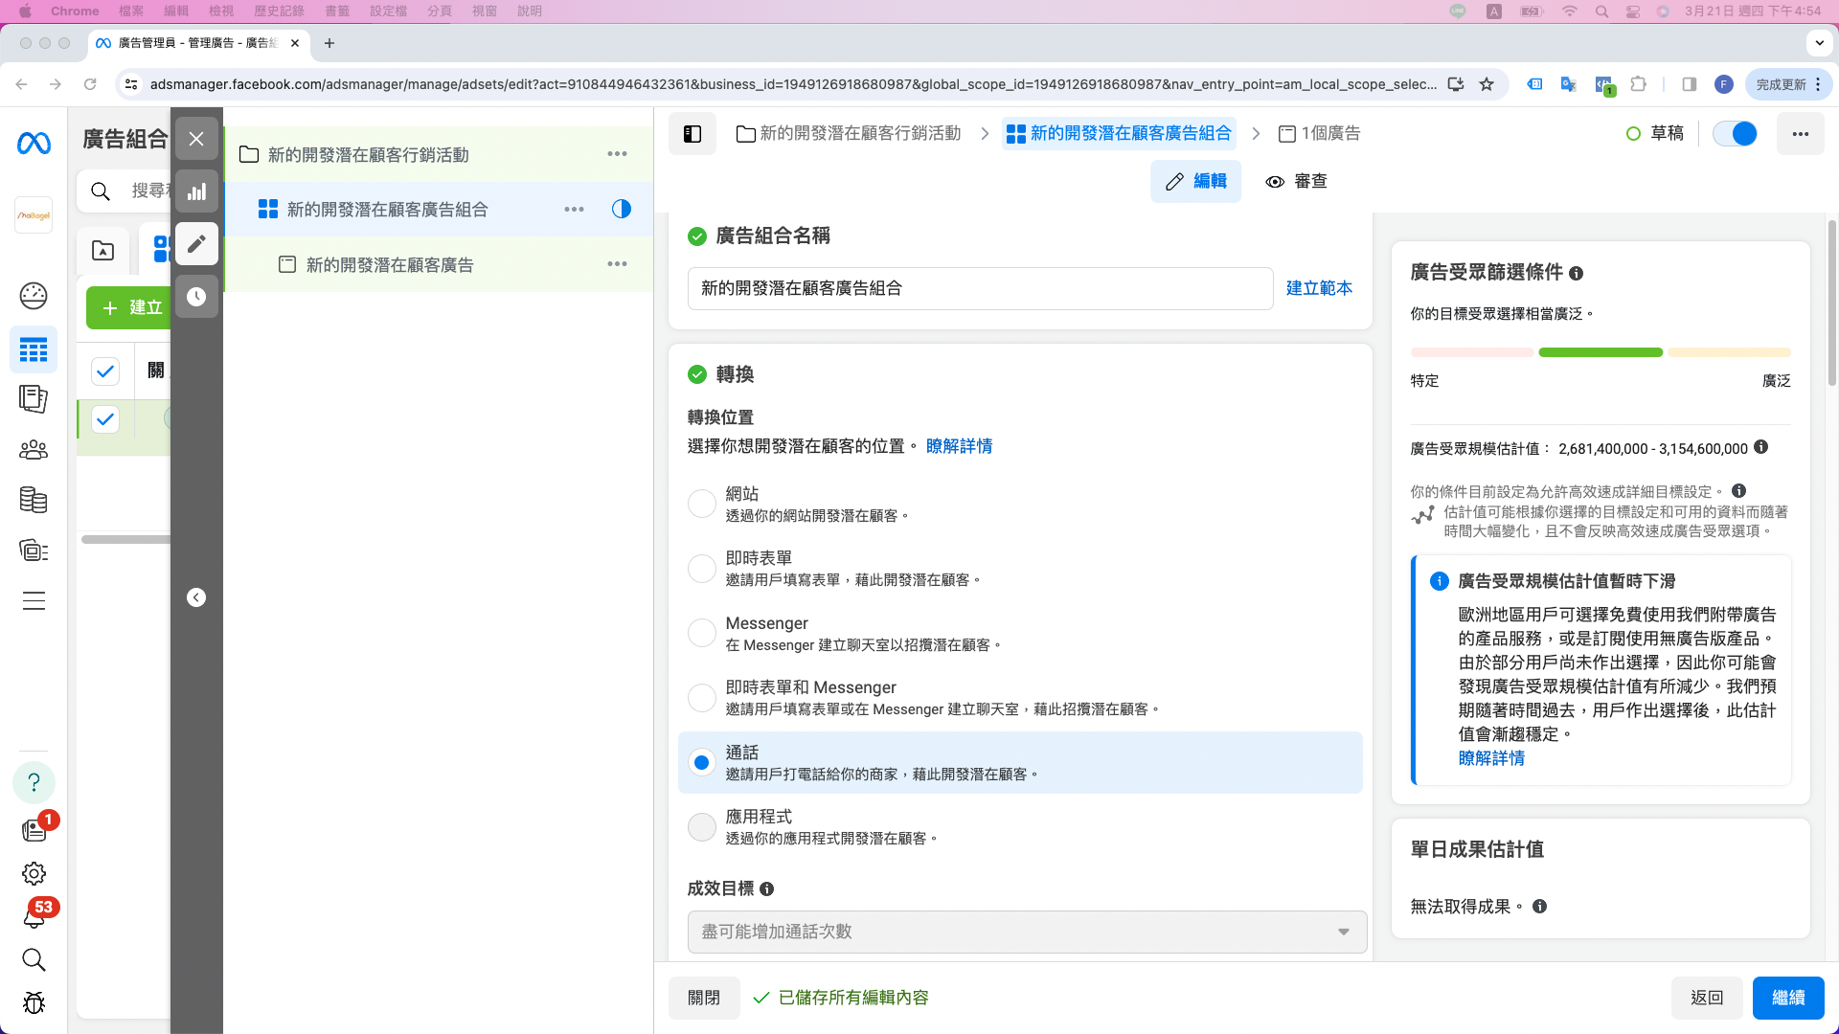Click 瞭解詳情 link in audience notice

1491,758
